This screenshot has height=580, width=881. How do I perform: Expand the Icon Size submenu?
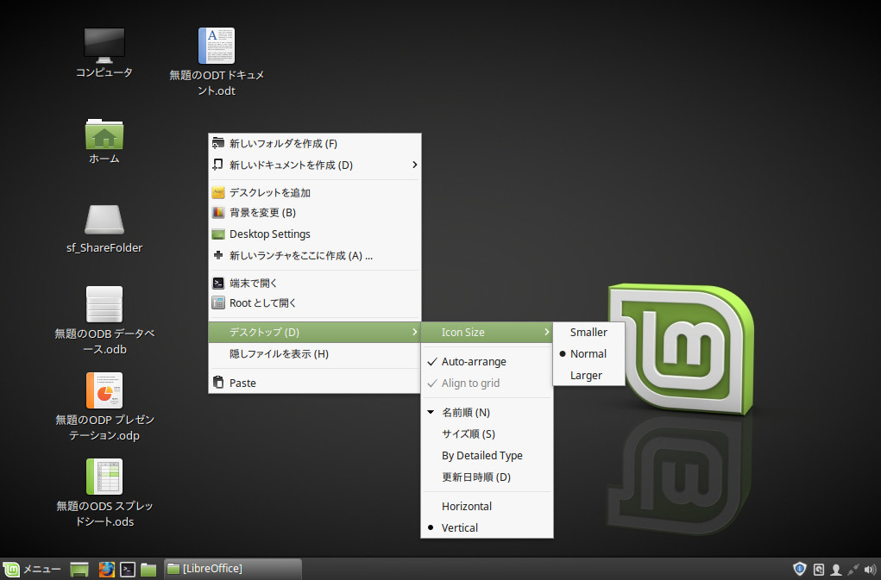pyautogui.click(x=488, y=332)
